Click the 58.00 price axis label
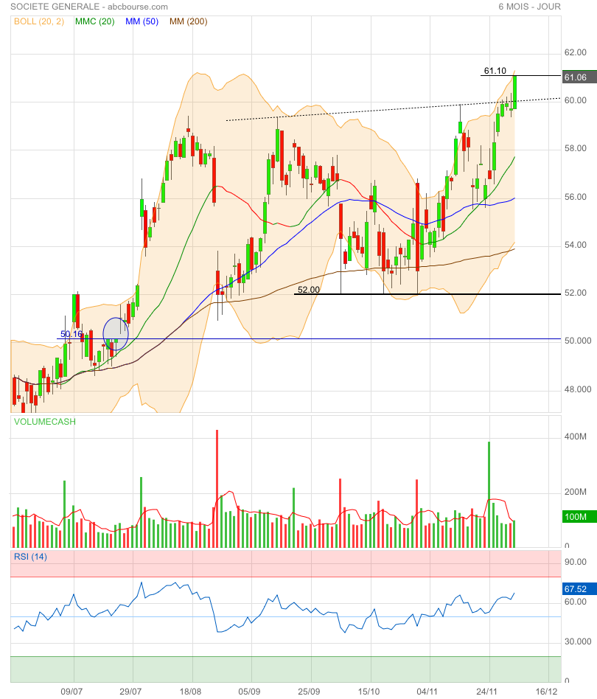 click(575, 148)
